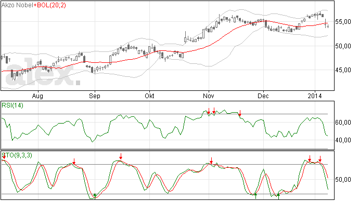Image resolution: width=359 pixels, height=201 pixels.
Task: Select the Okt label on time axis
Action: click(x=149, y=96)
